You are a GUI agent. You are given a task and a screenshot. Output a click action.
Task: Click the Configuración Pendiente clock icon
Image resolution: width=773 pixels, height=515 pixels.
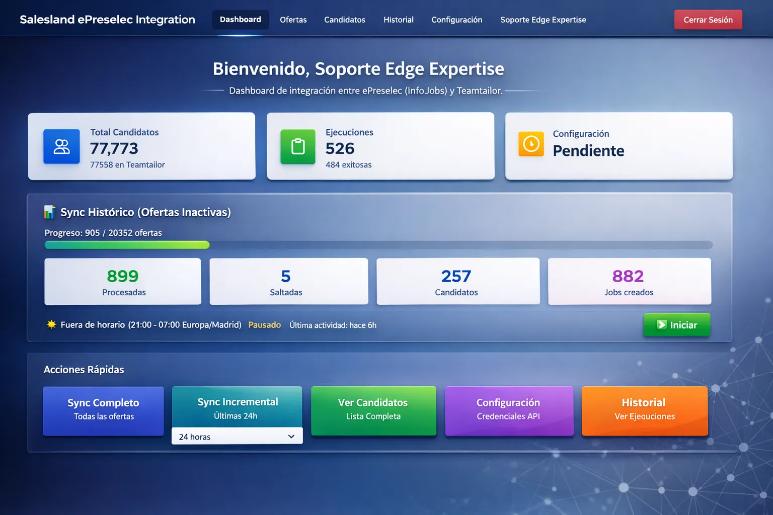click(530, 144)
